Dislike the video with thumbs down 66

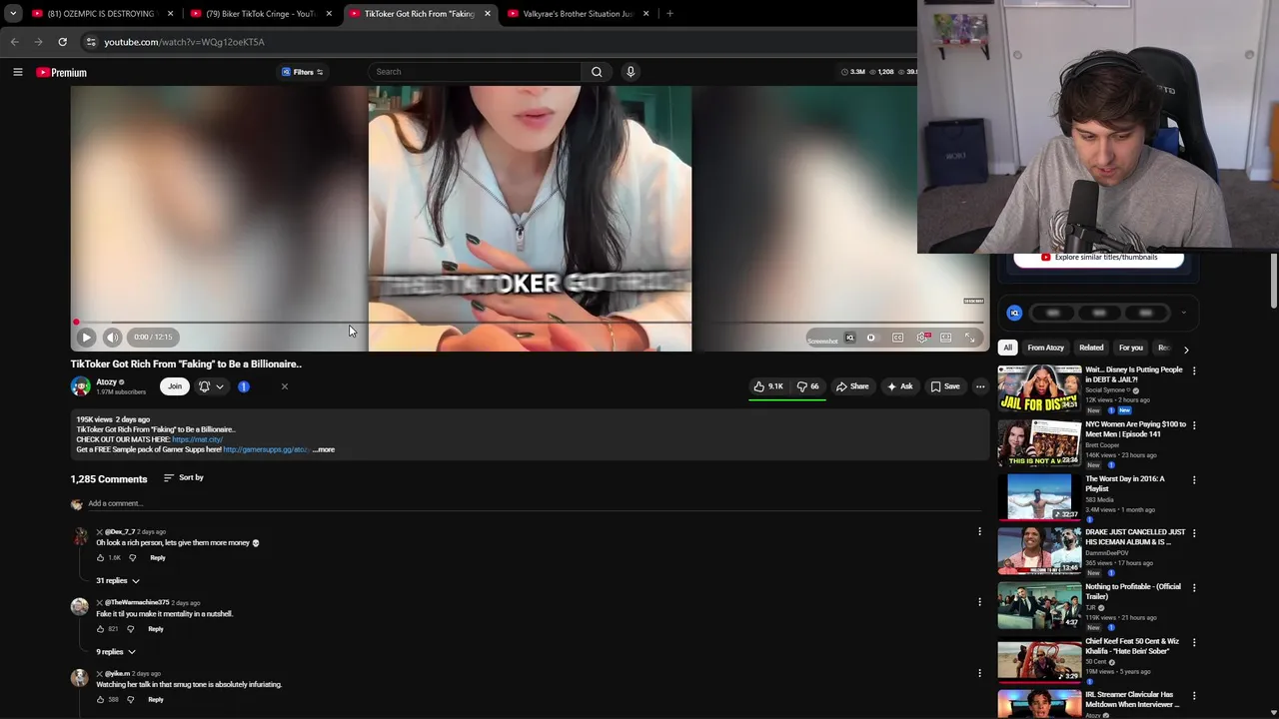click(x=807, y=386)
